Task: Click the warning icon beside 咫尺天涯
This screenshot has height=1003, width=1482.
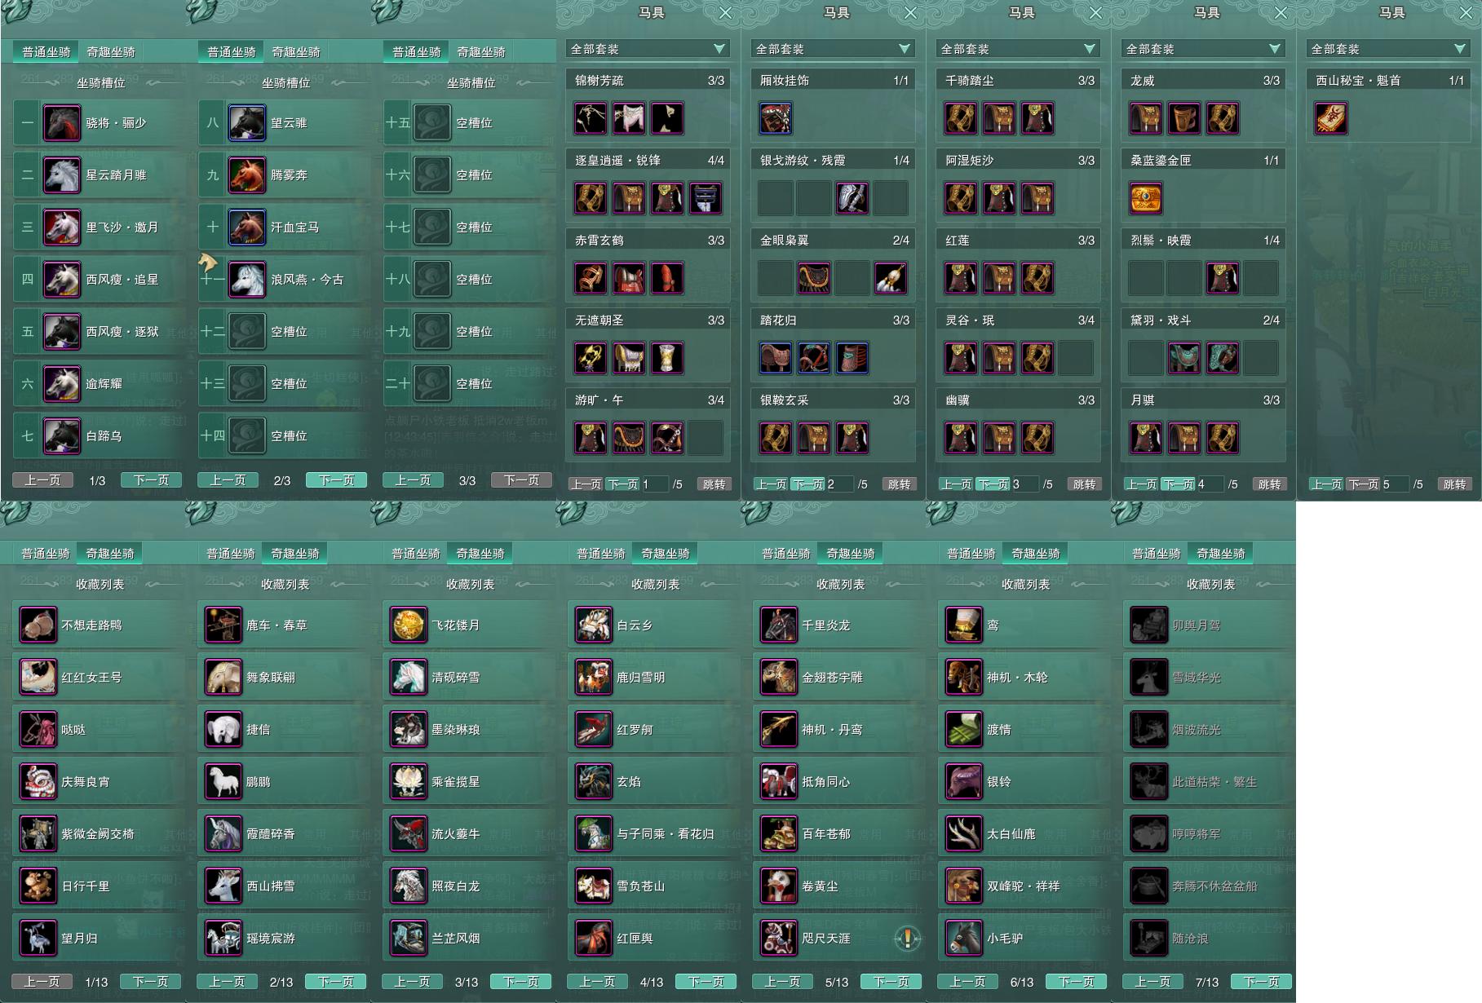Action: [907, 939]
